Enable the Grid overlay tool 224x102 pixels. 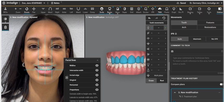(x=132, y=10)
